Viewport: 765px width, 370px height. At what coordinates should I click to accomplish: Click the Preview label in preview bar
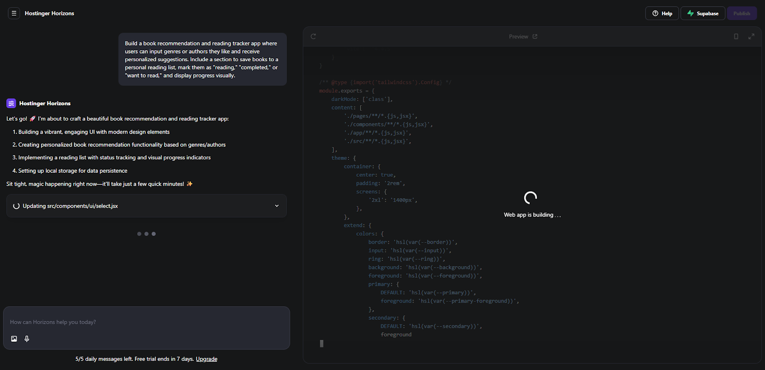(x=518, y=36)
